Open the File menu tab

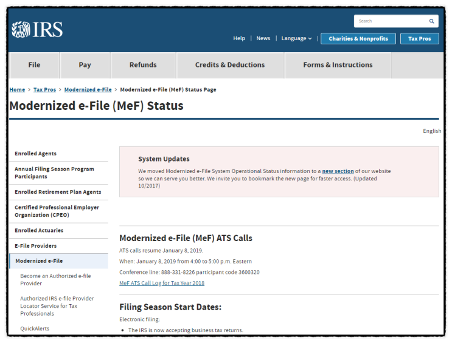(x=34, y=65)
